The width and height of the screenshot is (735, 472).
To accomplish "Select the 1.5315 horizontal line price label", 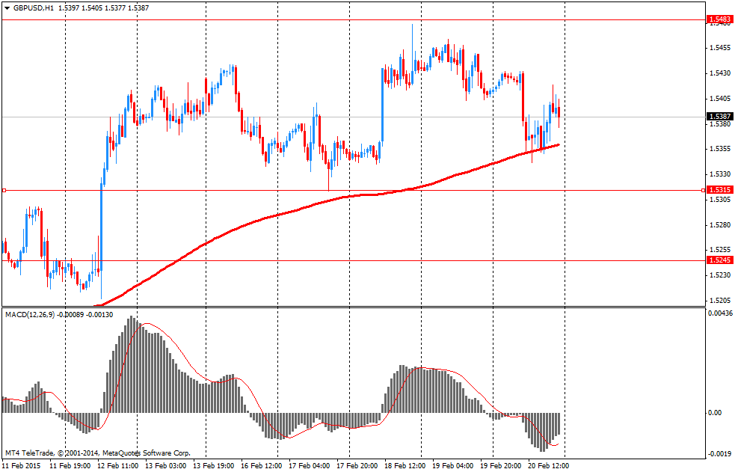I will 719,190.
